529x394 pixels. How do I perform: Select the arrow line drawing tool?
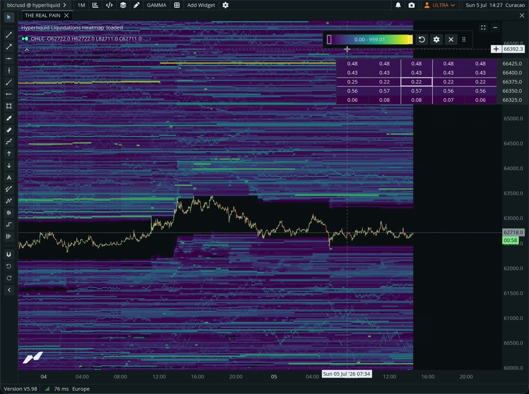[x=9, y=46]
